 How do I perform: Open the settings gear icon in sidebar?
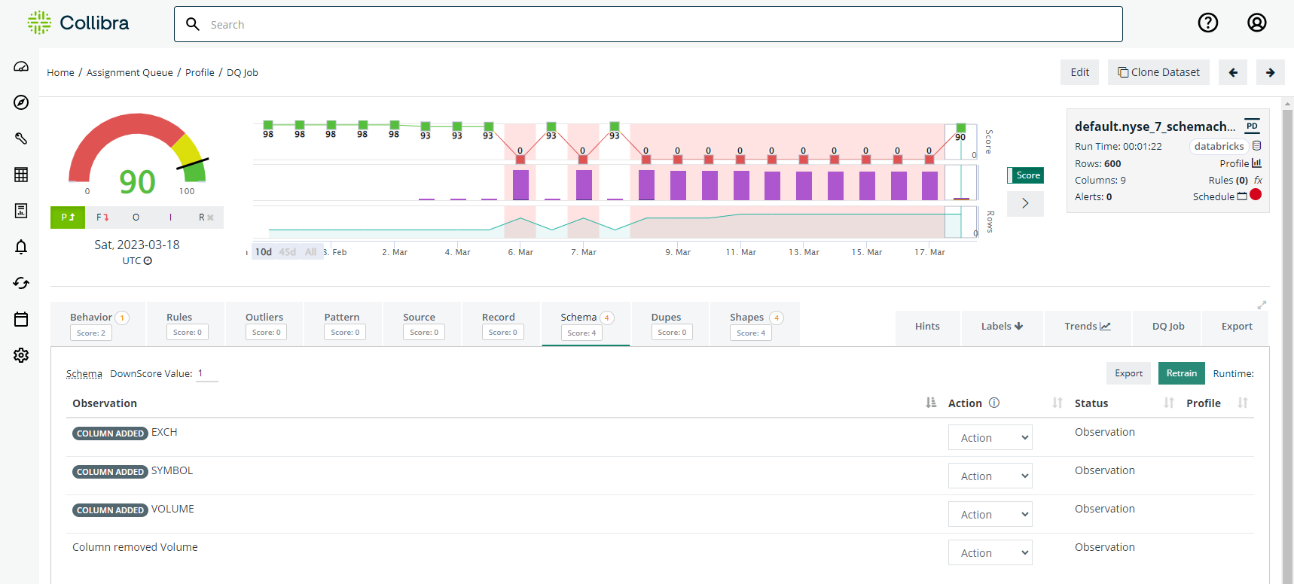point(21,355)
